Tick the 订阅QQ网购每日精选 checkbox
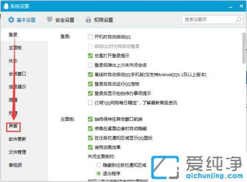 pyautogui.click(x=90, y=103)
